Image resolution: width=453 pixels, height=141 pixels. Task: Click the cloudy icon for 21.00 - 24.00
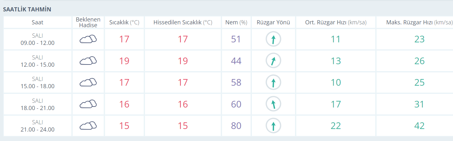tap(88, 126)
